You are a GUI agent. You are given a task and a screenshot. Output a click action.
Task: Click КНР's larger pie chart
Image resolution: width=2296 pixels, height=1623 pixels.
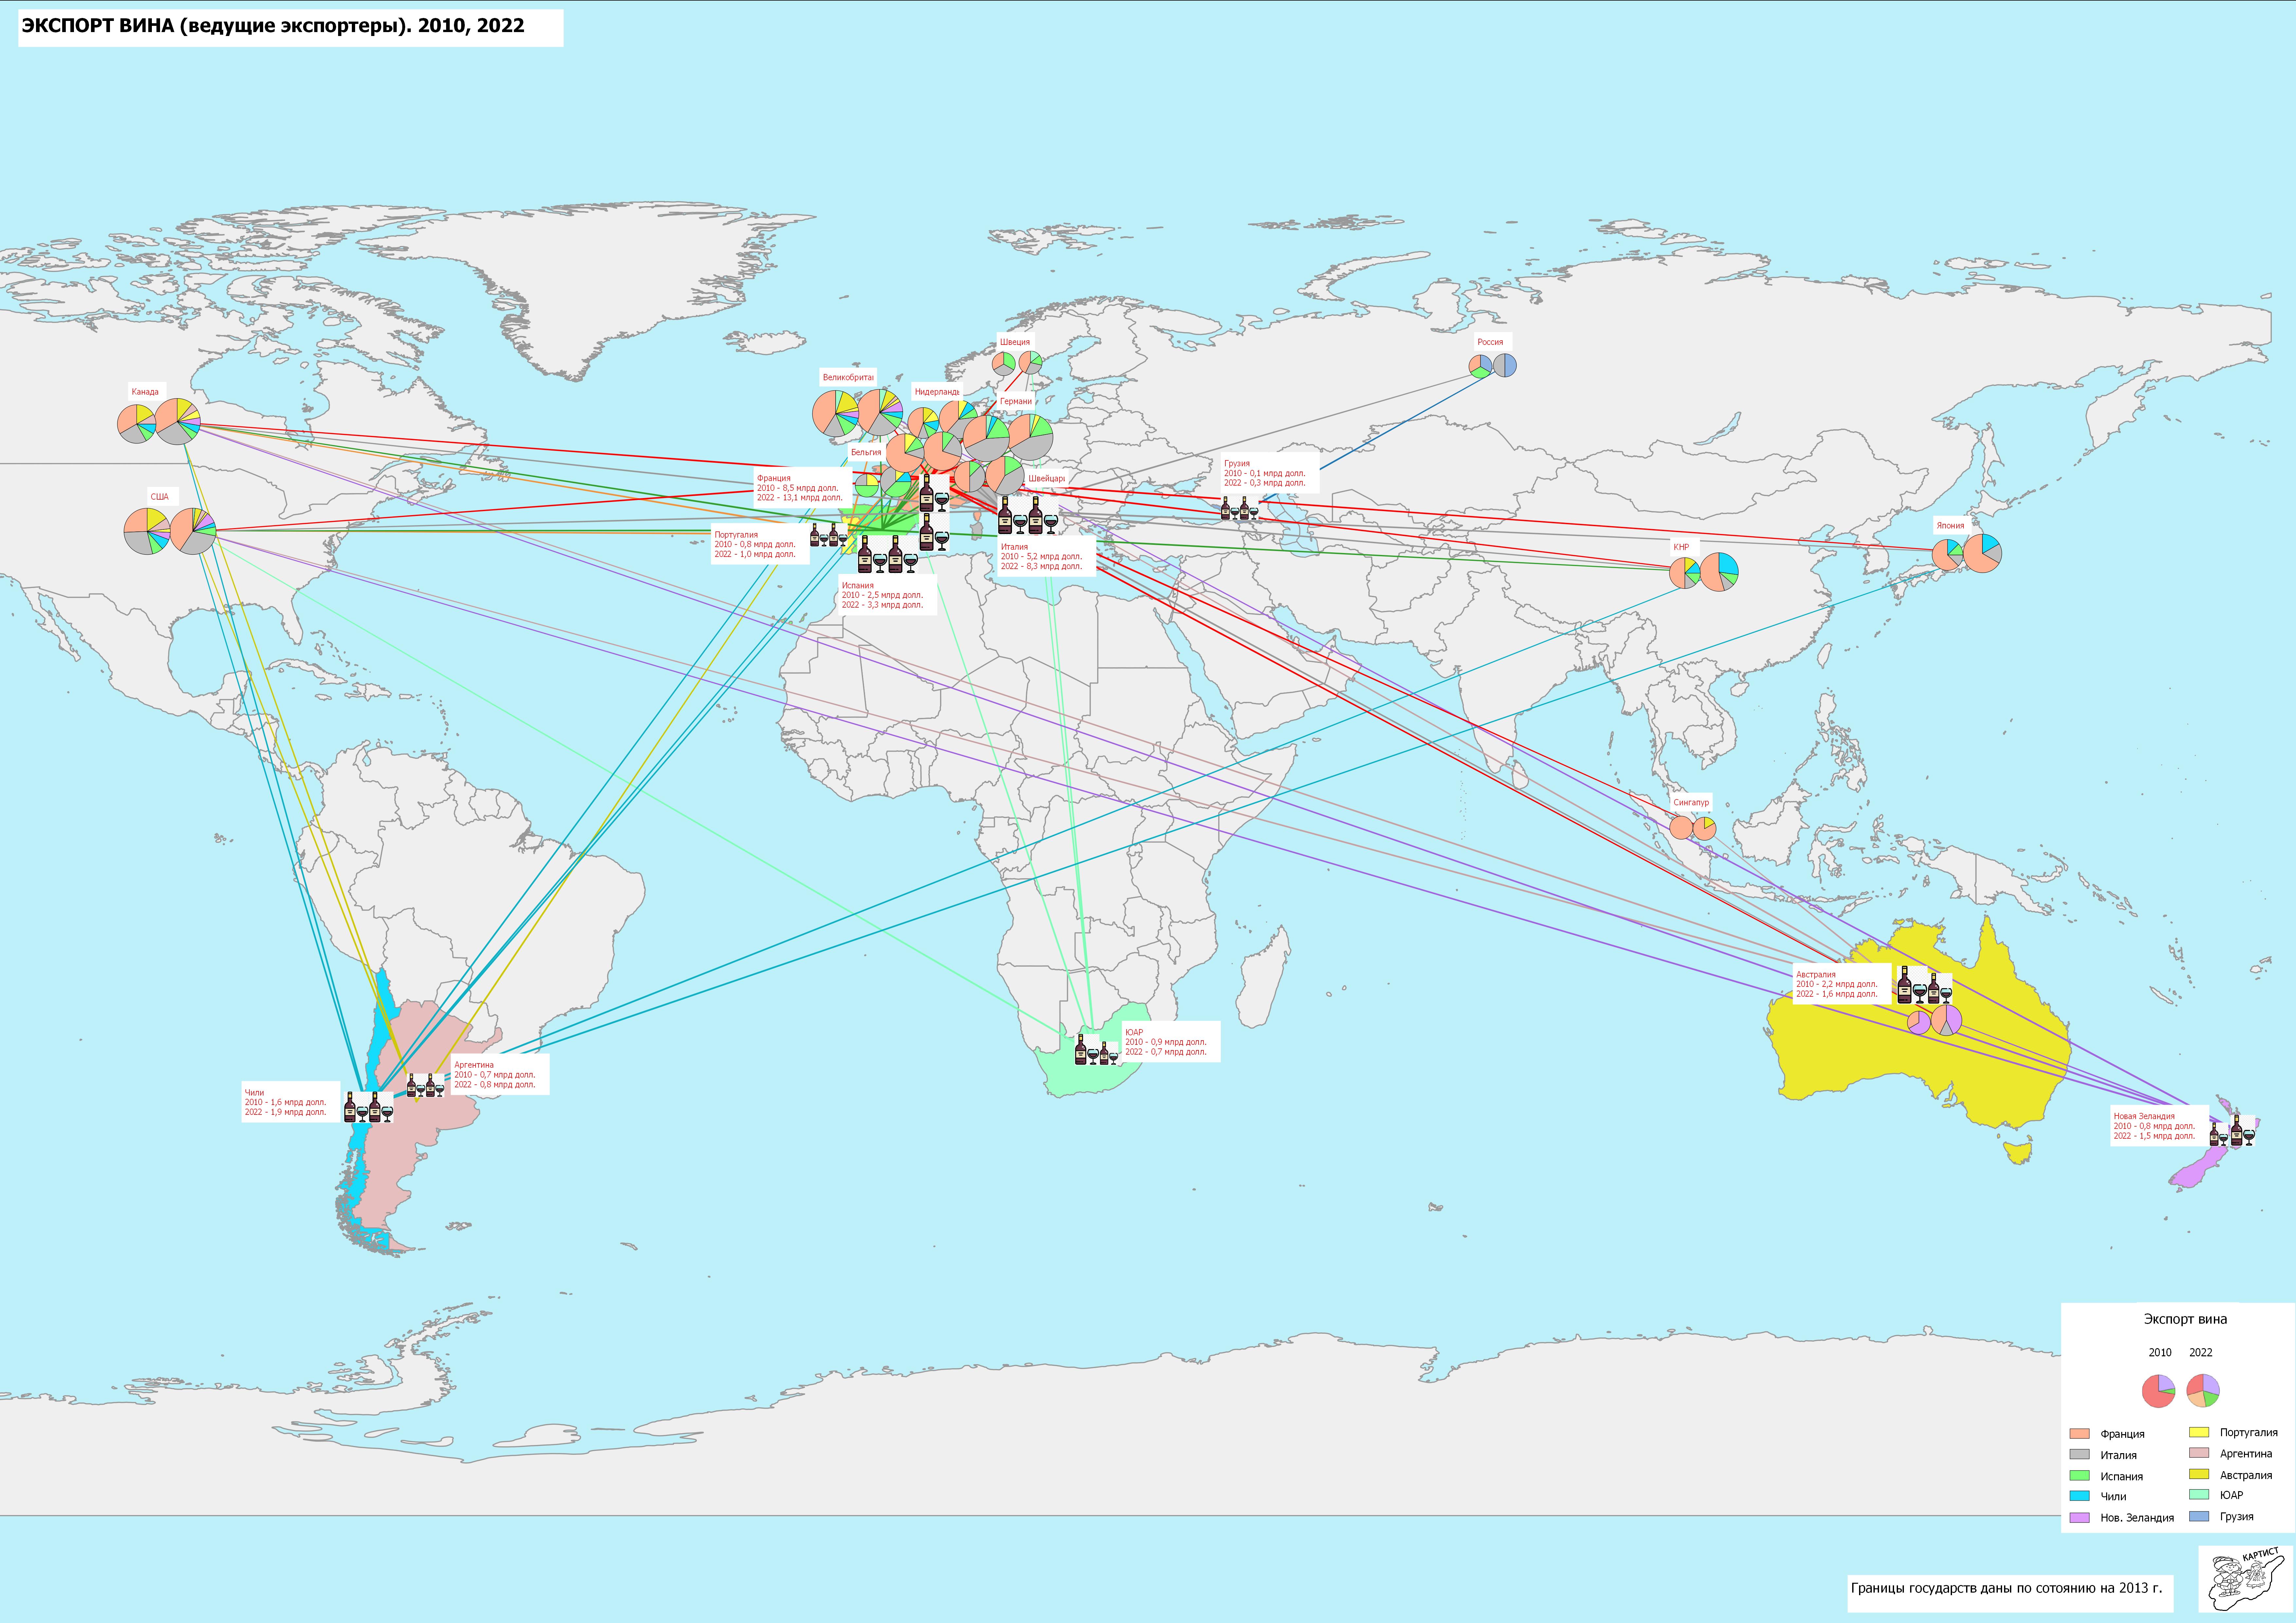click(1719, 572)
